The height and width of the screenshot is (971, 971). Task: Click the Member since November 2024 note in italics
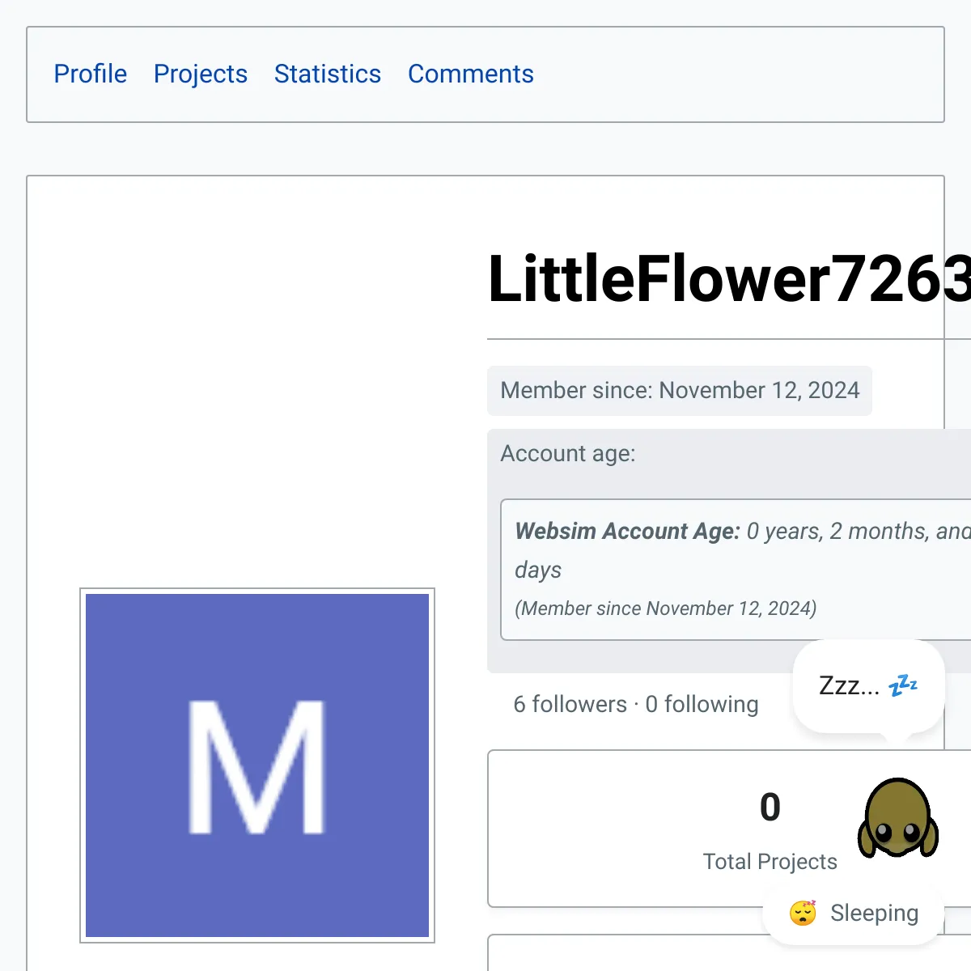coord(665,608)
